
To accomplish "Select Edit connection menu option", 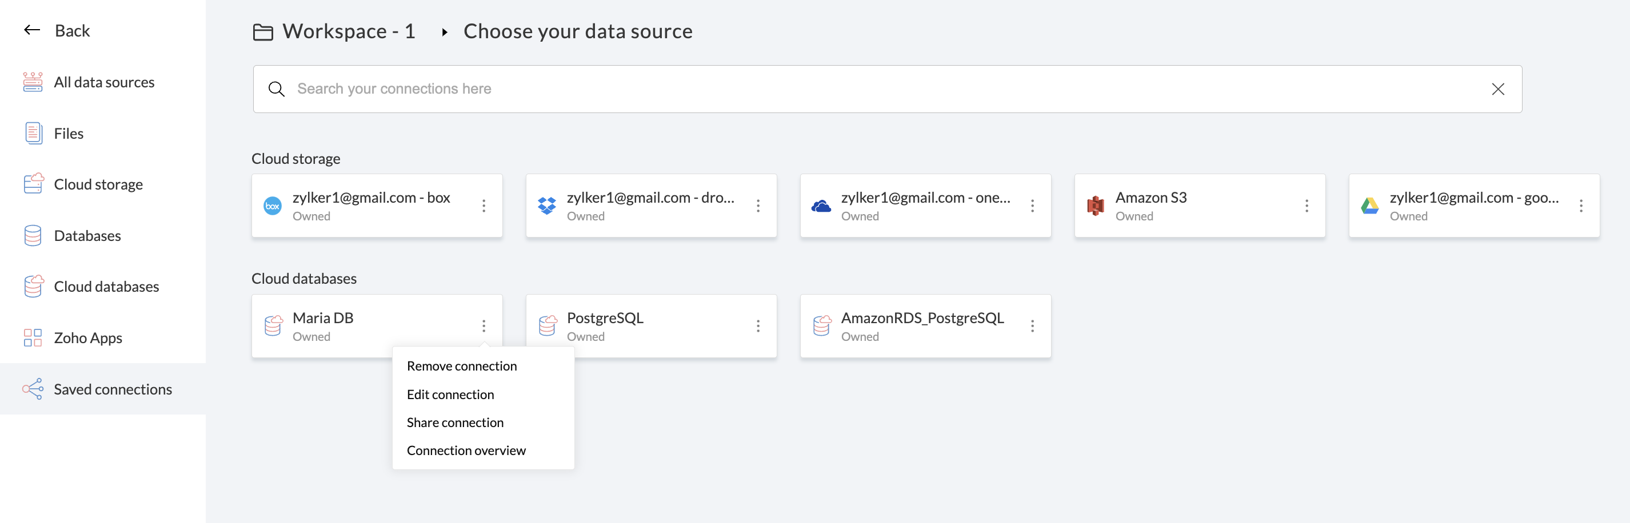I will coord(450,395).
